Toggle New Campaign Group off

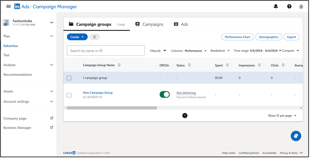(x=165, y=95)
